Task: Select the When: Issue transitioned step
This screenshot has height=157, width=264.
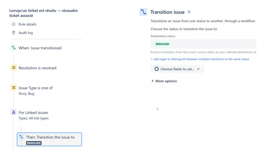Action: pyautogui.click(x=40, y=48)
